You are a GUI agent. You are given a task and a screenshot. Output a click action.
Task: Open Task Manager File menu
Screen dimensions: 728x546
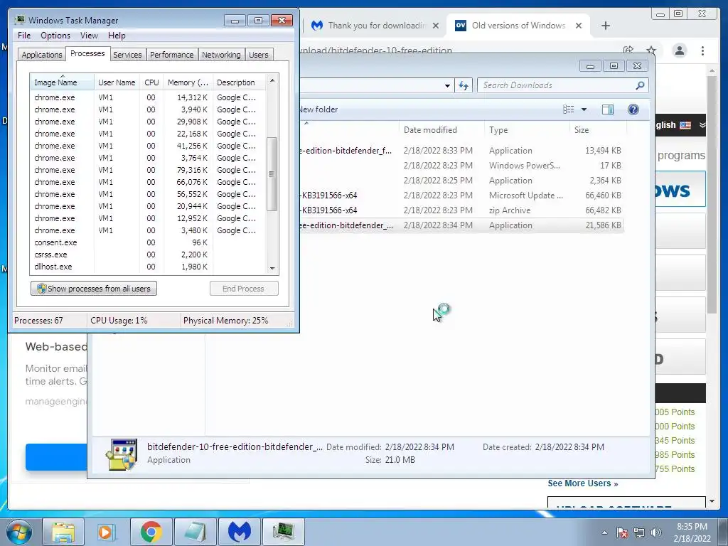[x=24, y=36]
